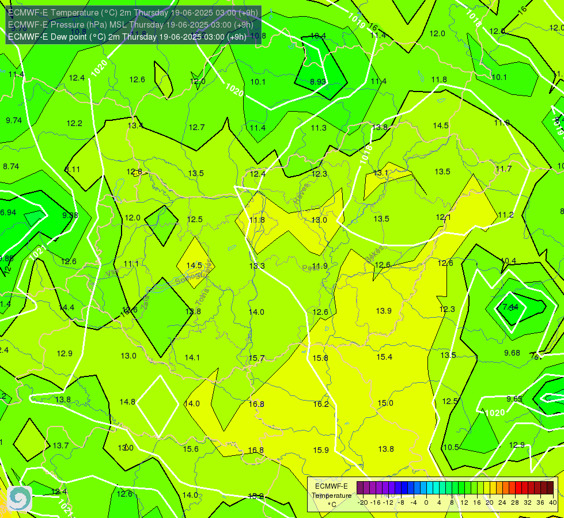This screenshot has height=518, width=564.
Task: Click the 15.0 dew point value
Action: (385, 403)
